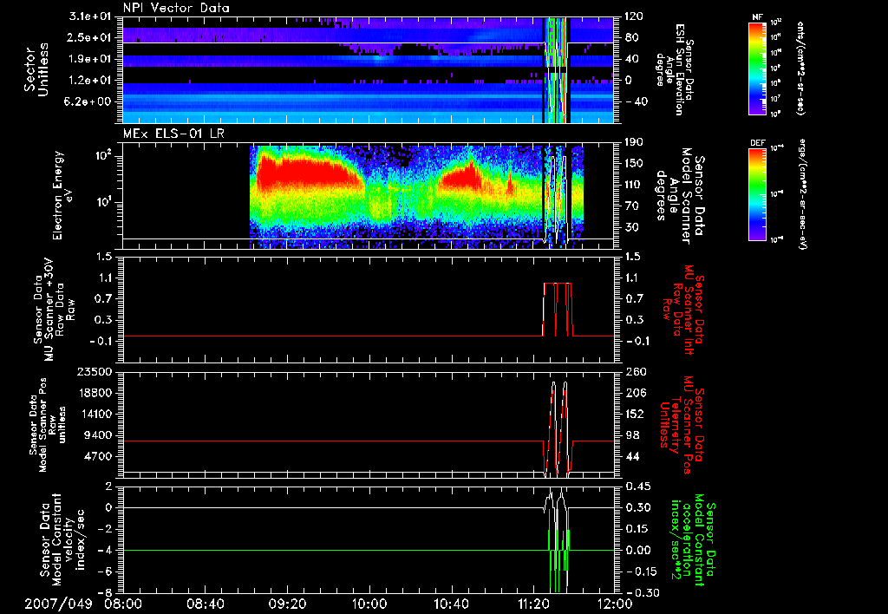
Task: Click the '4700' scanner position tick label
Action: (x=99, y=456)
